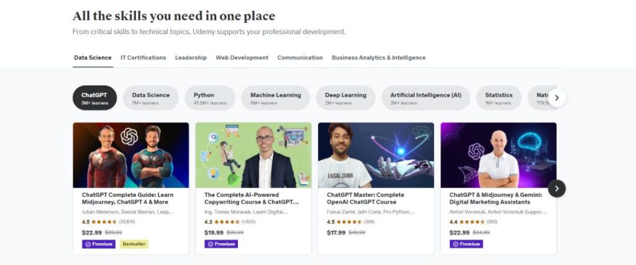This screenshot has width=636, height=265.
Task: Open the Web Development tab
Action: tap(242, 58)
